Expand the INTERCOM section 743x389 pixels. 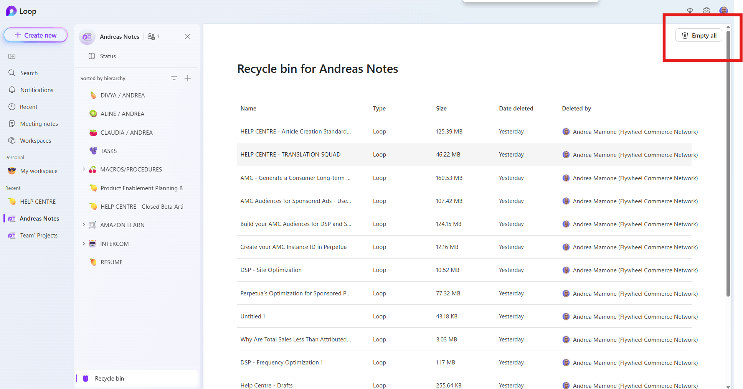[x=84, y=243]
